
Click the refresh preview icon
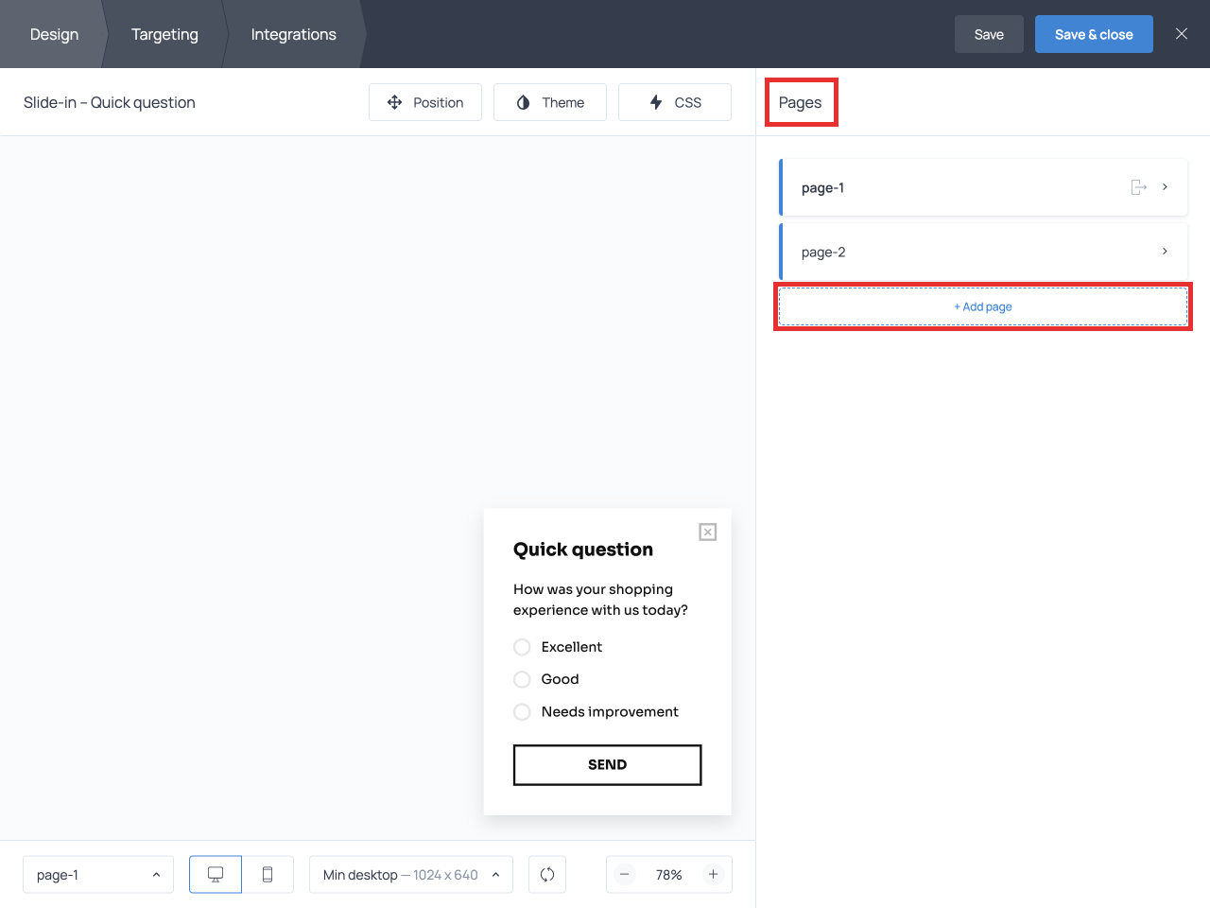[x=547, y=875]
